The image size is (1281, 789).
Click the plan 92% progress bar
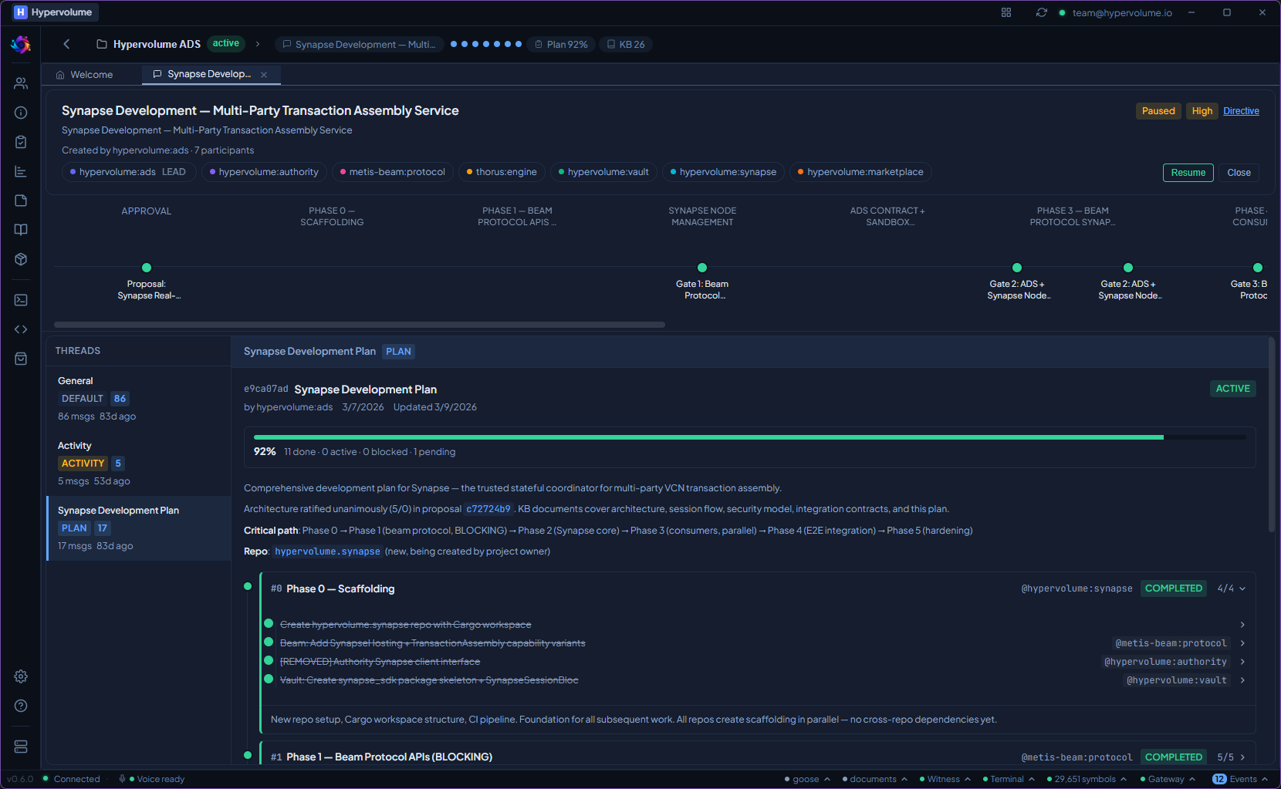click(x=749, y=437)
